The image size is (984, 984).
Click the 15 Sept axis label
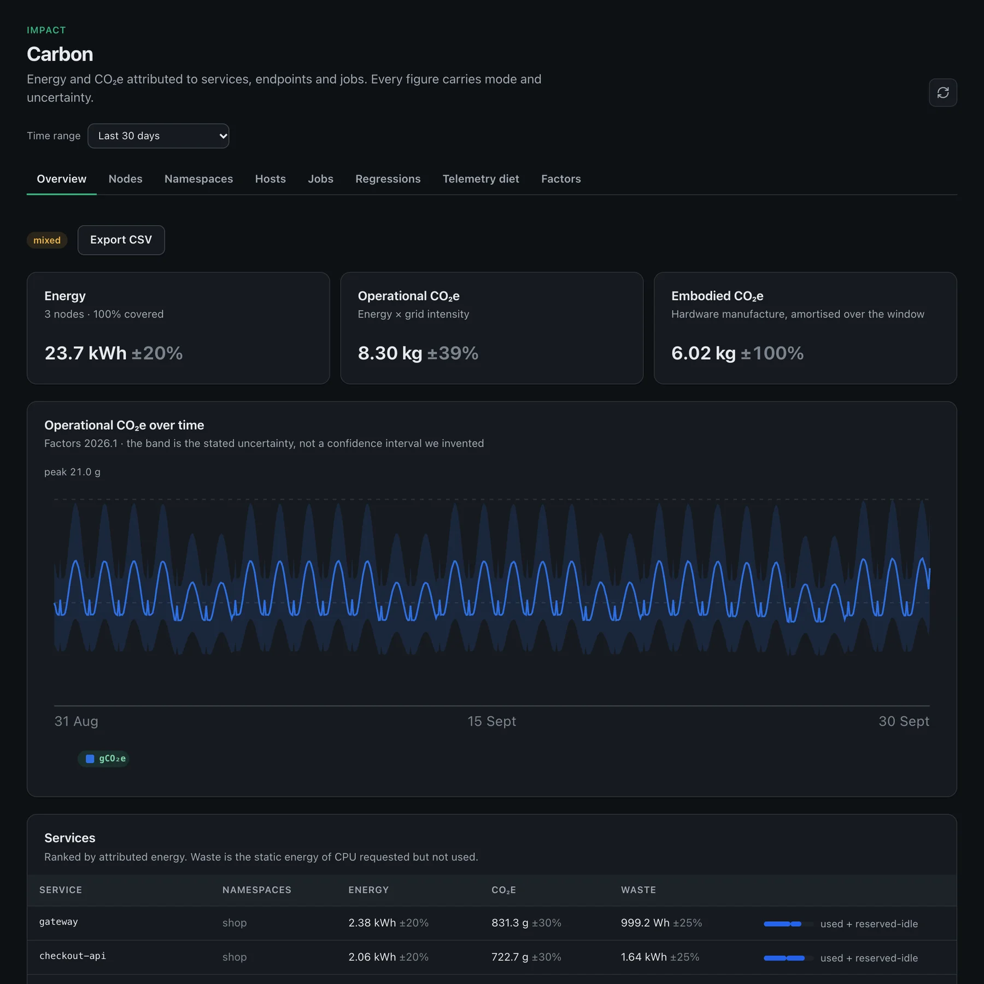[x=491, y=721]
